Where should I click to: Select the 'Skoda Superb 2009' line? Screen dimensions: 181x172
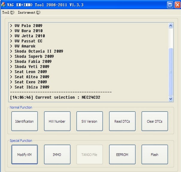click(32, 56)
